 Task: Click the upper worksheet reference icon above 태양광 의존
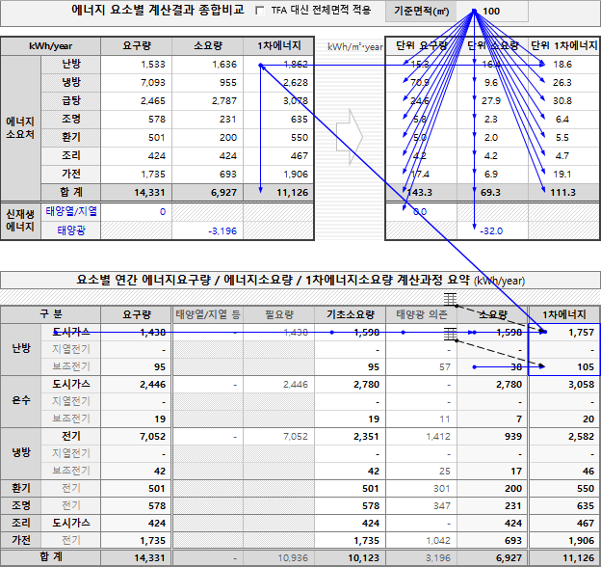click(450, 300)
